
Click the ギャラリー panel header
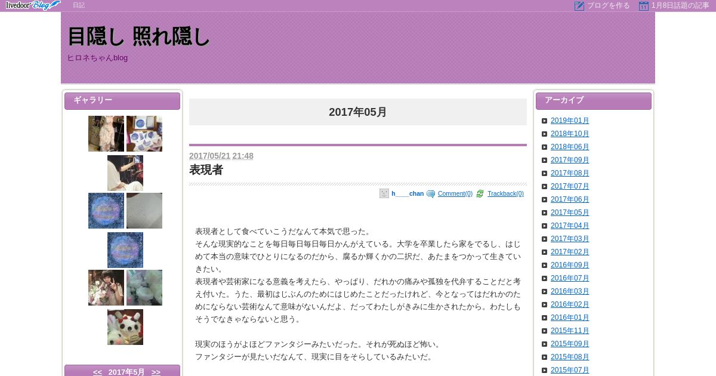coord(122,101)
